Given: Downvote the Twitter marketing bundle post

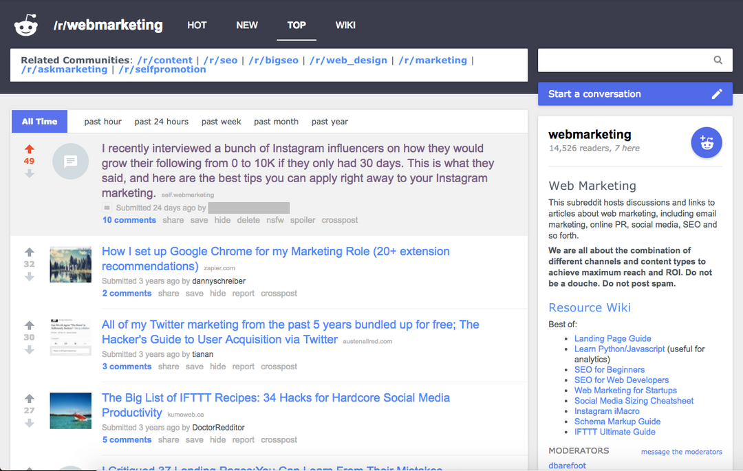Looking at the screenshot, I should click(30, 350).
